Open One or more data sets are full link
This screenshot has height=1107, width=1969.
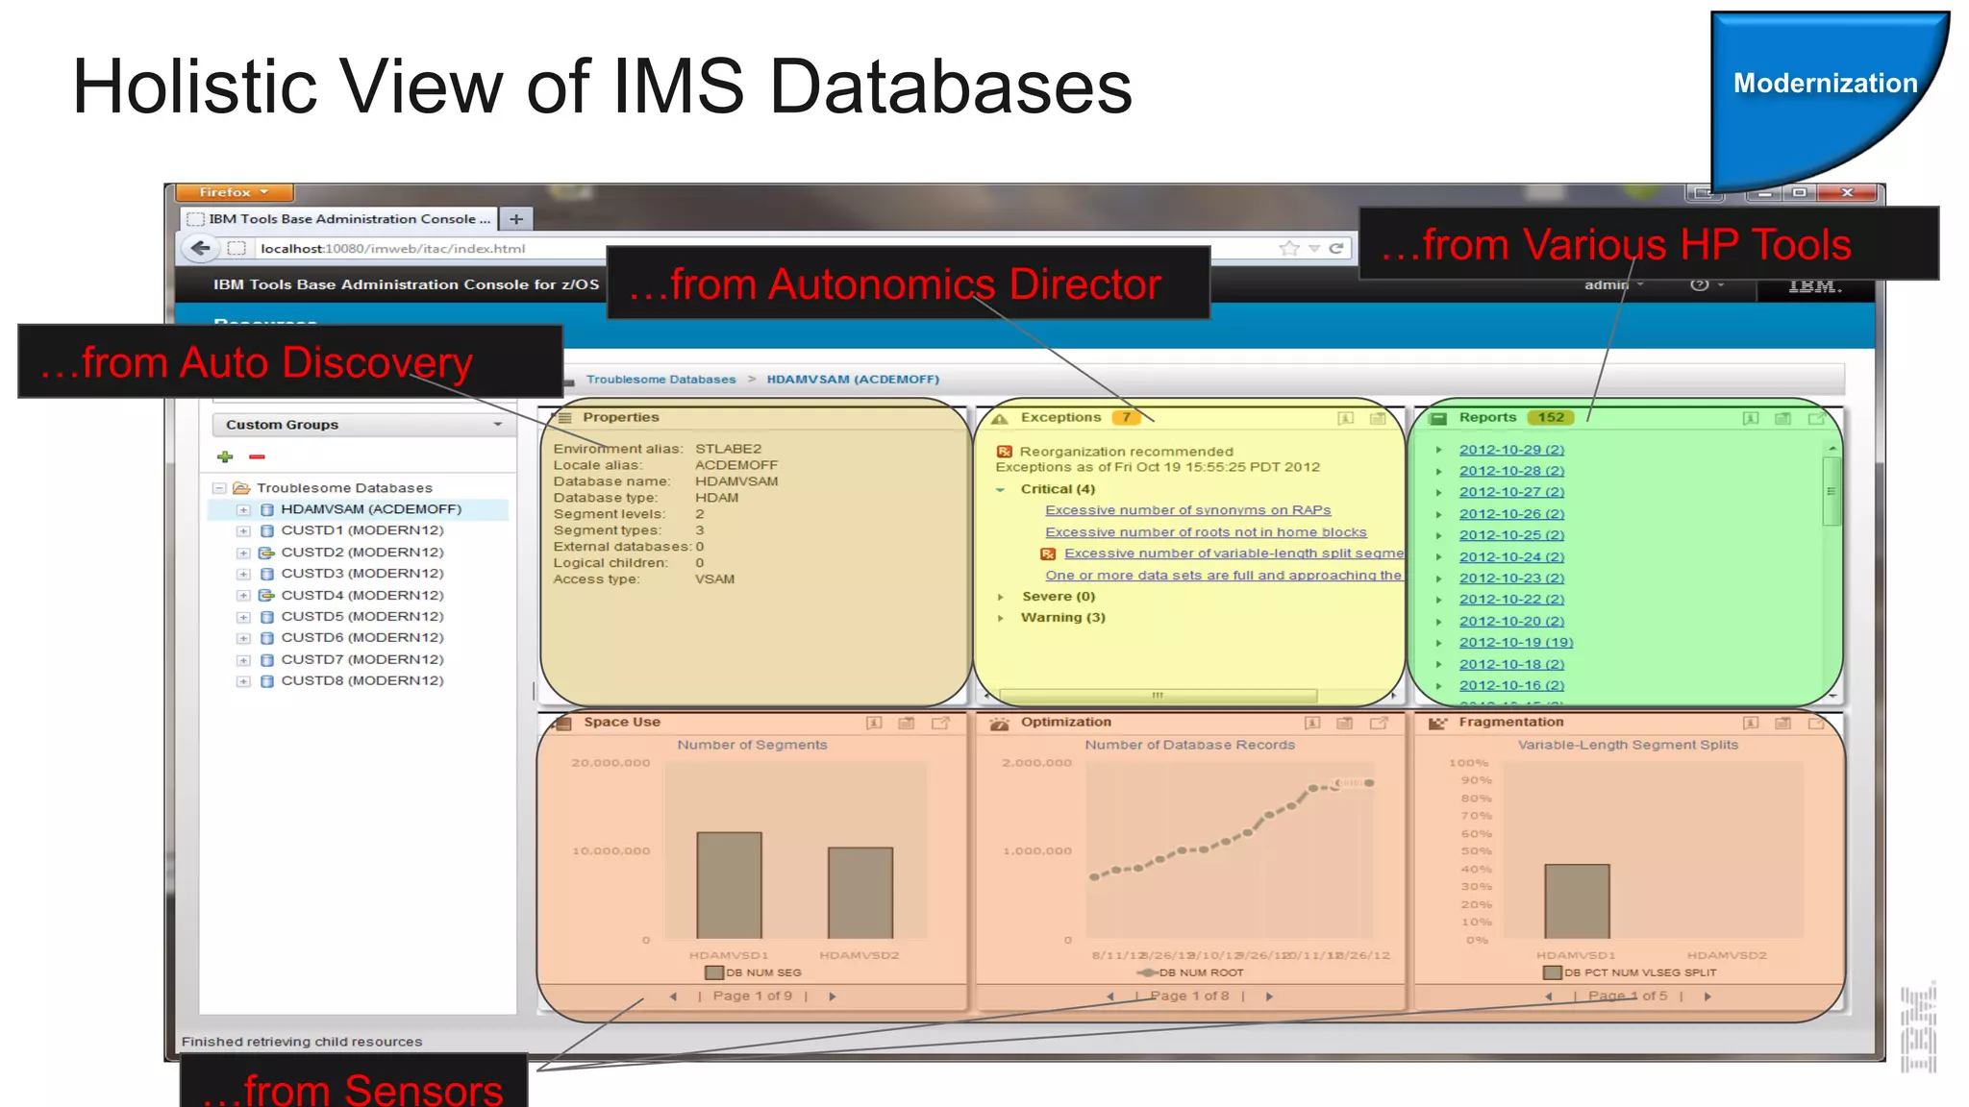tap(1224, 576)
